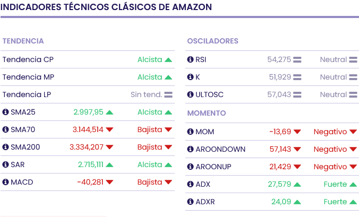This screenshot has height=217, width=359.
Task: Open the ADX info icon
Action: coord(191,185)
